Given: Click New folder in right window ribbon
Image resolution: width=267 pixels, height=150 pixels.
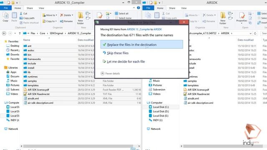Looking at the screenshot, I should 223,18.
